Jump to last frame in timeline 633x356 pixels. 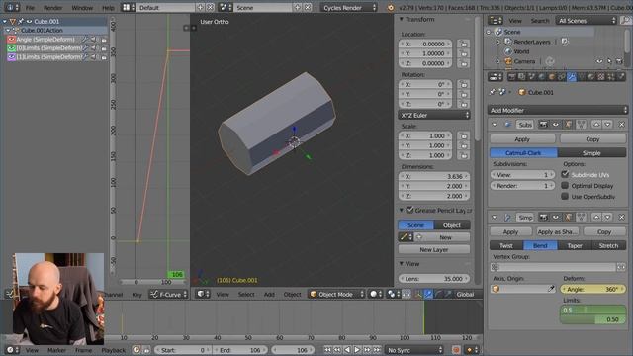(x=377, y=350)
